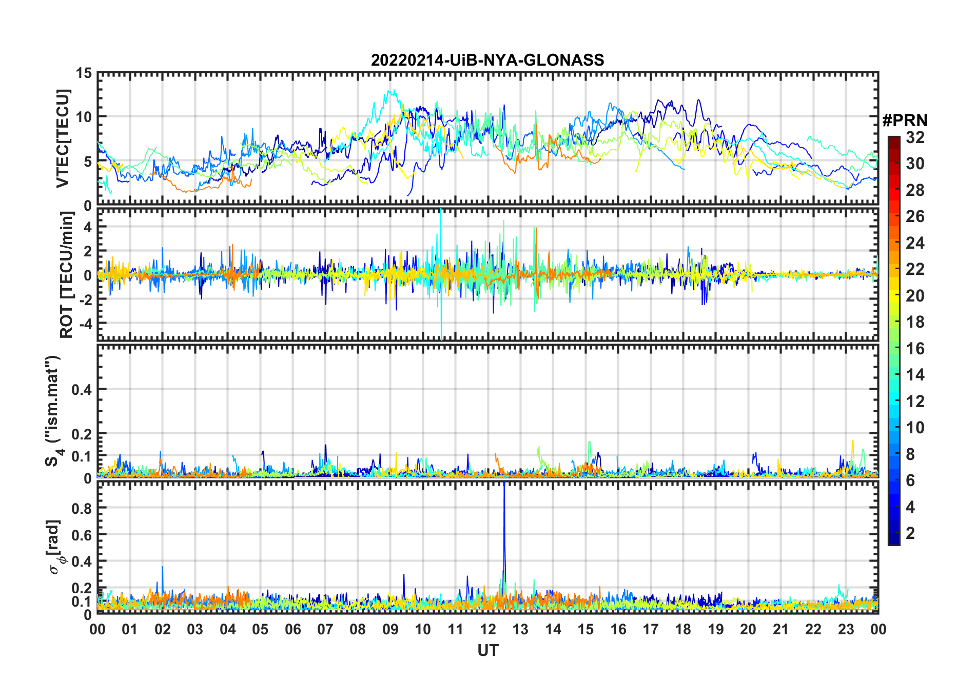Click x-axis tick label 12
Screen dimensions: 976x682
(487, 629)
